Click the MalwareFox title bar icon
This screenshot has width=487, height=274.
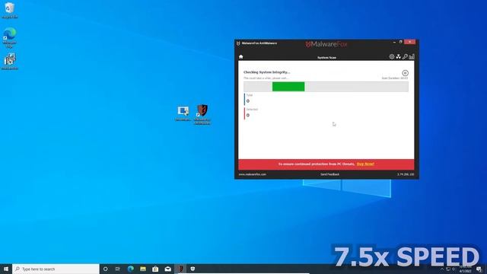238,43
